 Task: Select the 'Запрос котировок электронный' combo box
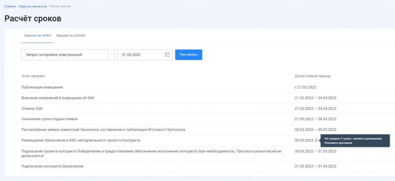click(68, 55)
